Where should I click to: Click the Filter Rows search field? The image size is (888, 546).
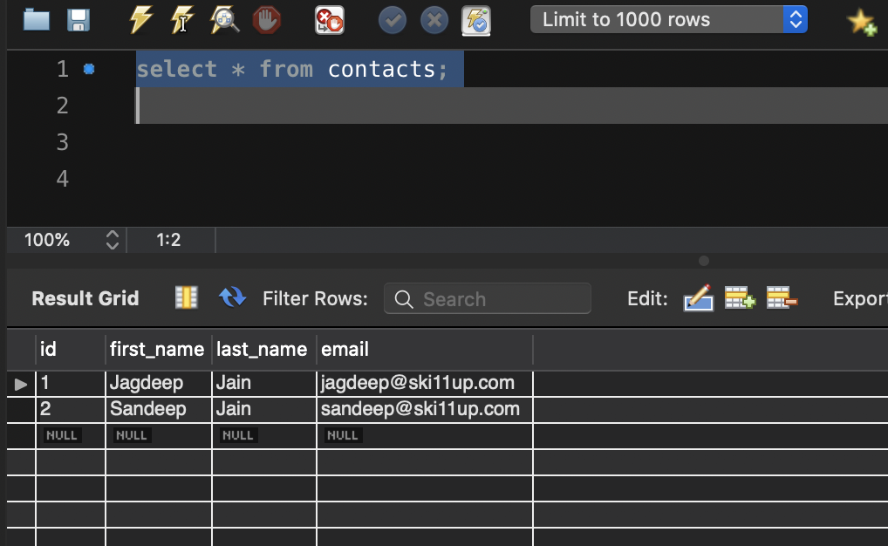[488, 299]
